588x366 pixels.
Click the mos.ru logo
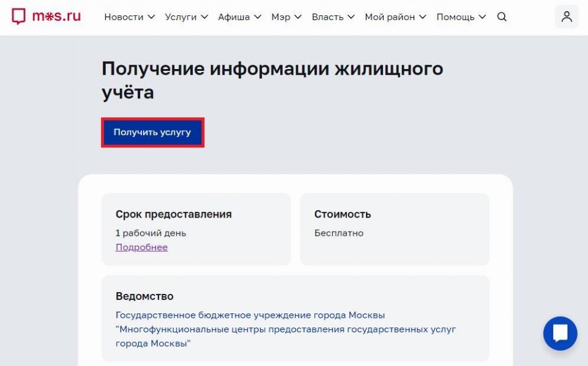click(47, 16)
